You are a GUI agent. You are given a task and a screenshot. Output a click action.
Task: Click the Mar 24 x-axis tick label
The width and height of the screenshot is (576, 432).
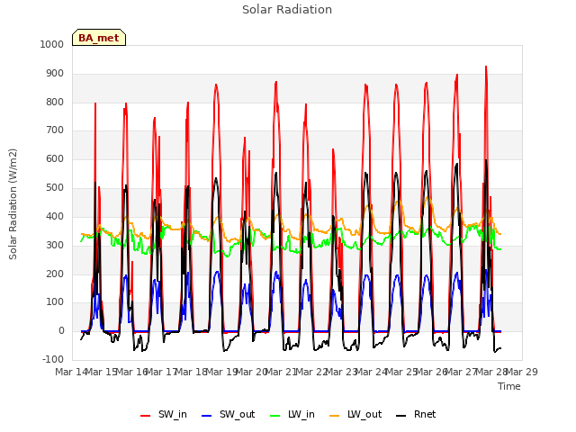[372, 372]
